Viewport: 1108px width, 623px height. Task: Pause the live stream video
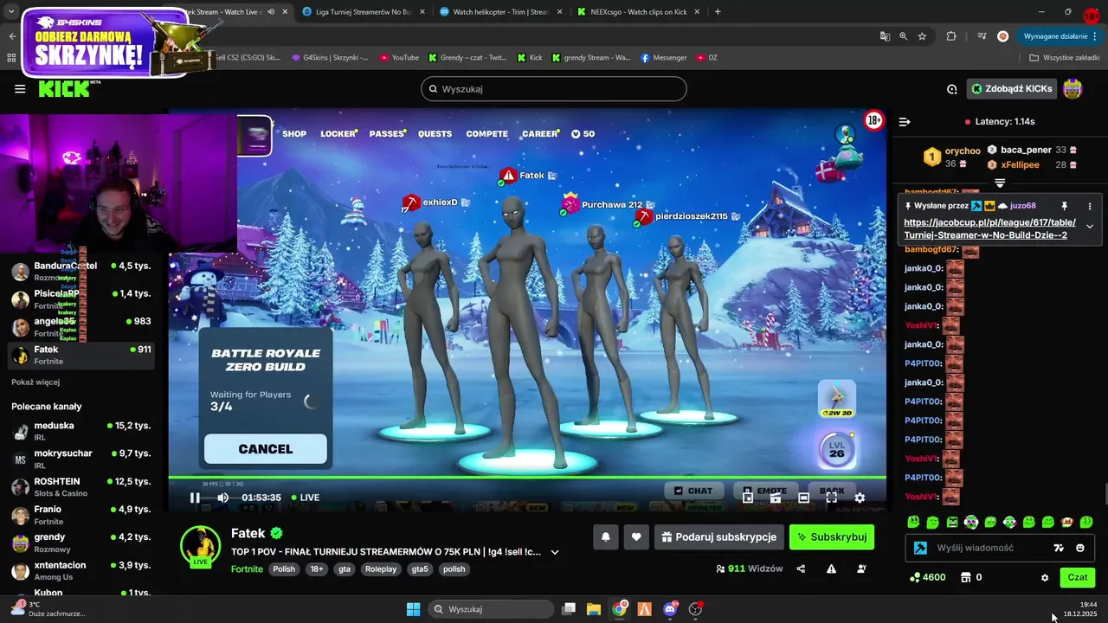[195, 498]
